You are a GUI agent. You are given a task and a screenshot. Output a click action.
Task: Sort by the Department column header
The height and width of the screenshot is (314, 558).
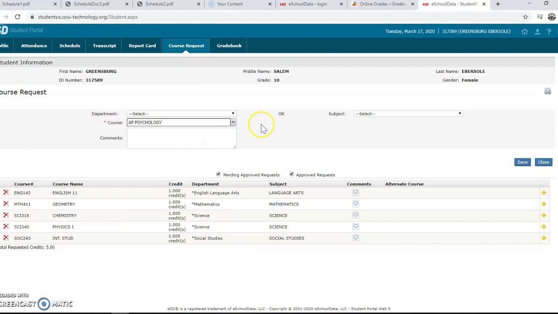[x=205, y=184]
